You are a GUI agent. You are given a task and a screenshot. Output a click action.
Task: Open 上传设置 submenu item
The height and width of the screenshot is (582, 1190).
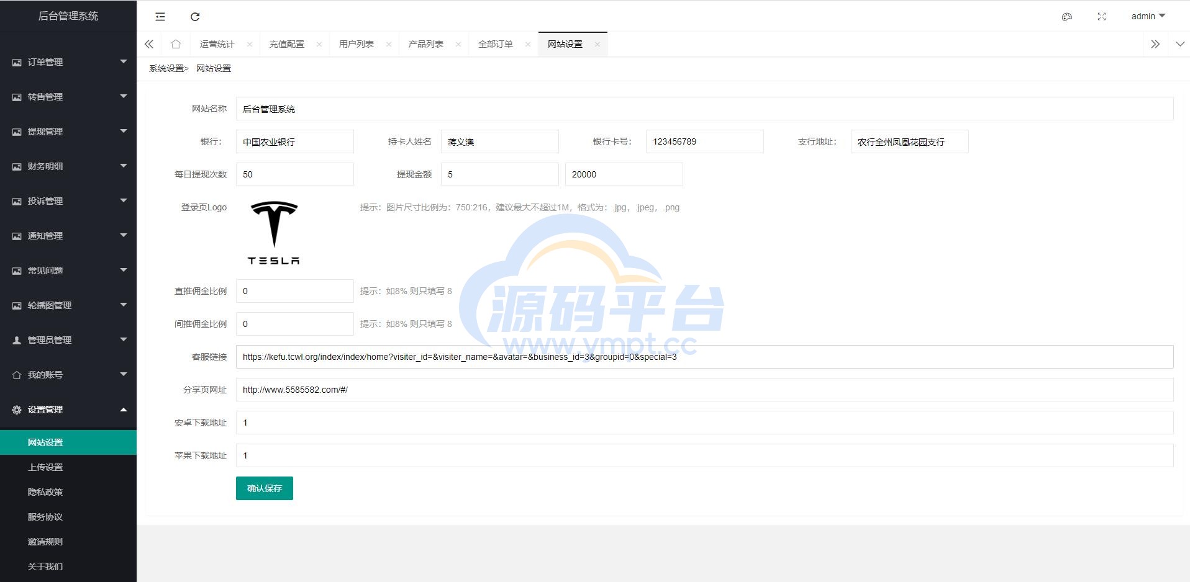[x=68, y=467]
